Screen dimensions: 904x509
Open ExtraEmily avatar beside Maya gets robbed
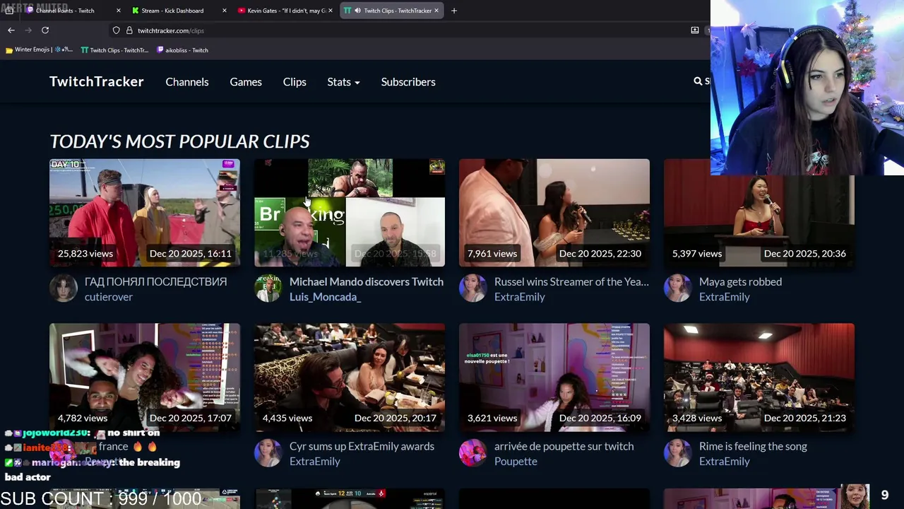[678, 288]
